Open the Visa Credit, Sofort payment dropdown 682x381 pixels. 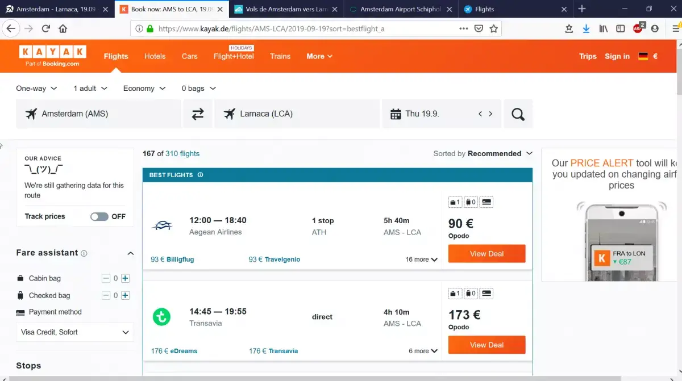tap(75, 332)
